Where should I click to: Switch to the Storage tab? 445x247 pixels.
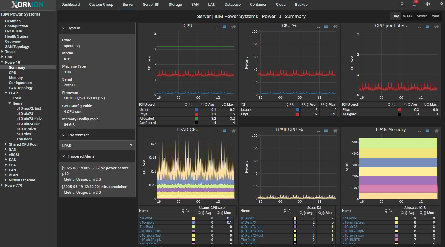coord(175,5)
